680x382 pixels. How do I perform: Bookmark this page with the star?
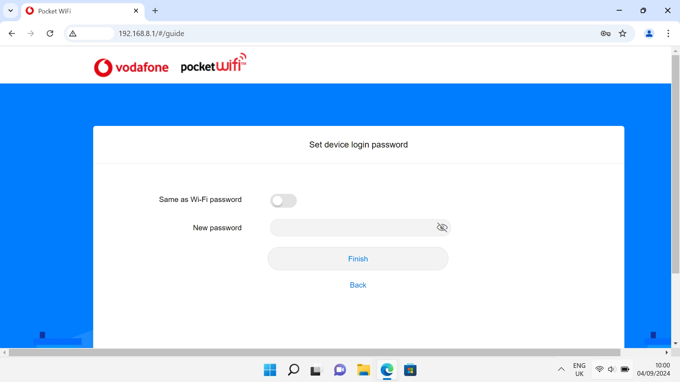623,34
